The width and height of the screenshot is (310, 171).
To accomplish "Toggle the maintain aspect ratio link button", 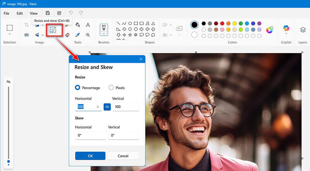I will click(107, 107).
